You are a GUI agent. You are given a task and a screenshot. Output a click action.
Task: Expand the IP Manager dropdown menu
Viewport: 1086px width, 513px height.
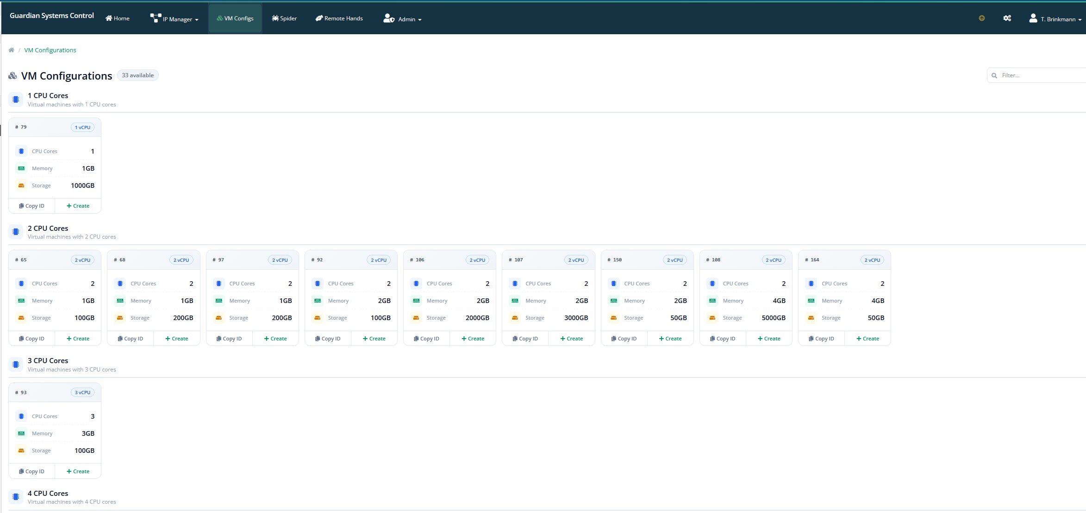point(175,19)
